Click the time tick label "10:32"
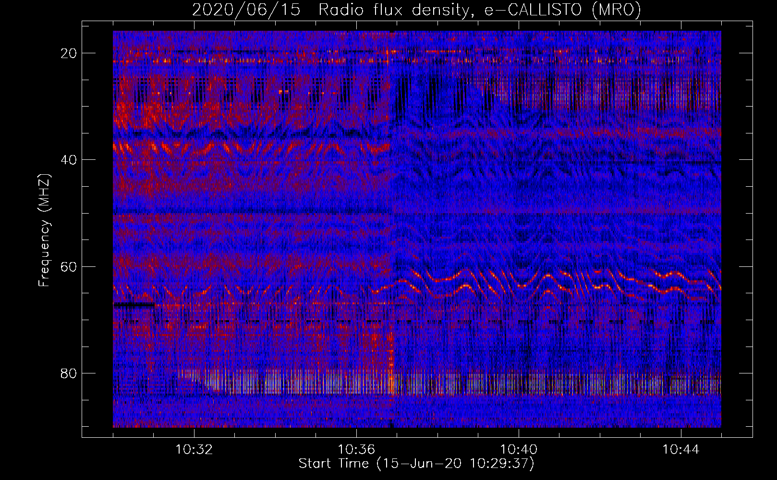The height and width of the screenshot is (480, 777). coord(194,450)
